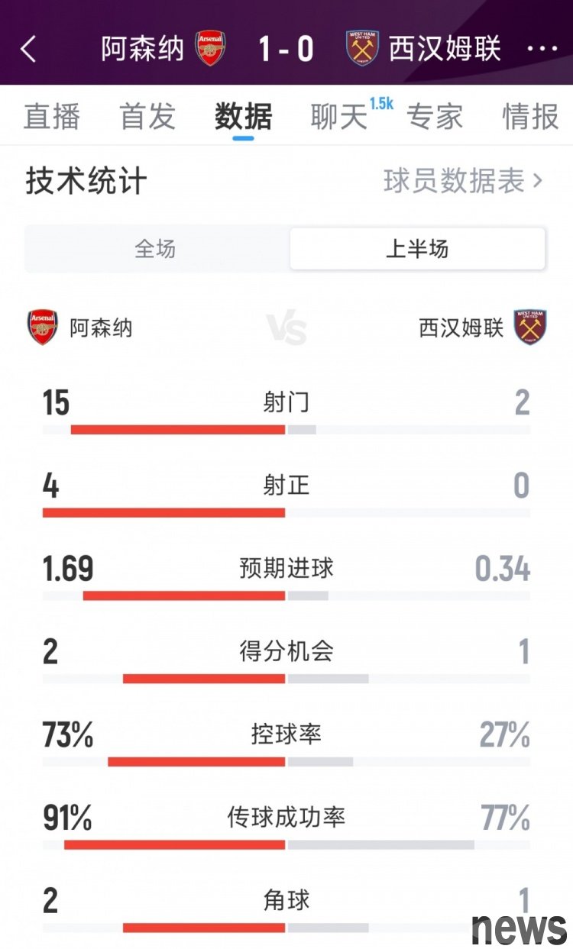Tap Arsenal logo above the stats list
The width and height of the screenshot is (573, 949).
coord(43,327)
